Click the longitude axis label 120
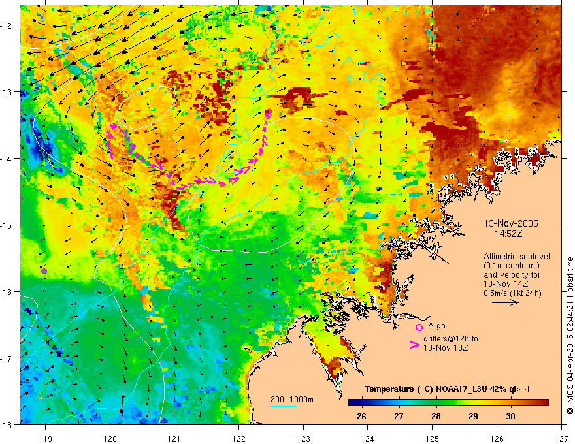The width and height of the screenshot is (575, 444). click(x=110, y=439)
